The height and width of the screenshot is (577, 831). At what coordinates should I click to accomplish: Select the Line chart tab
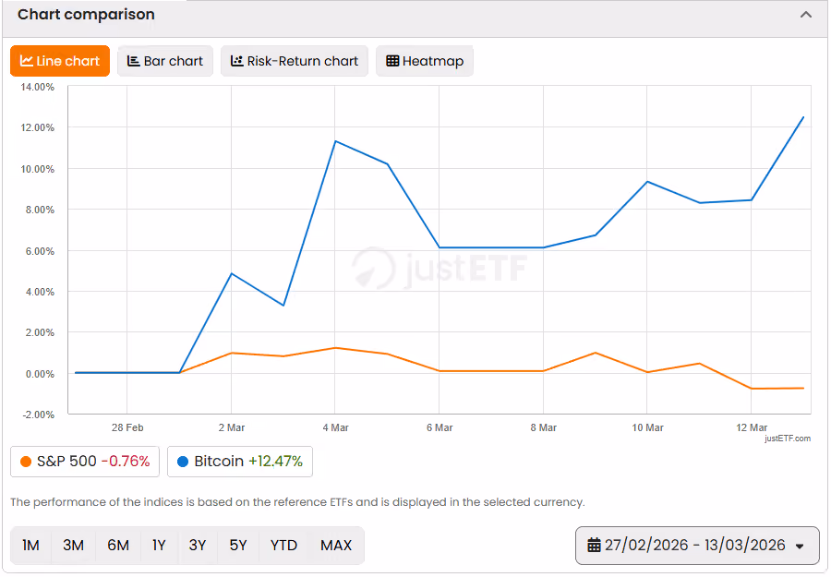pyautogui.click(x=60, y=61)
